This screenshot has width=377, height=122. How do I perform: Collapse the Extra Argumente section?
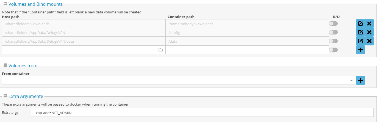[x=5, y=96]
